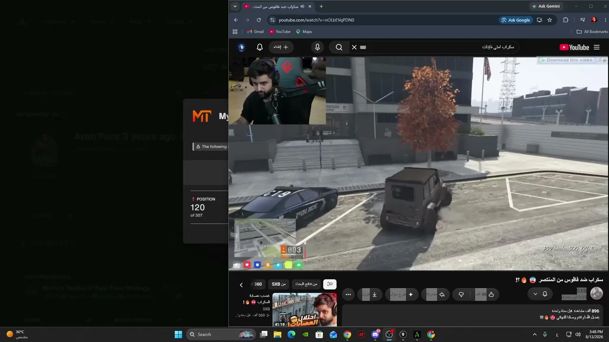609x342 pixels.
Task: Reload the page in Chrome
Action: point(259,20)
